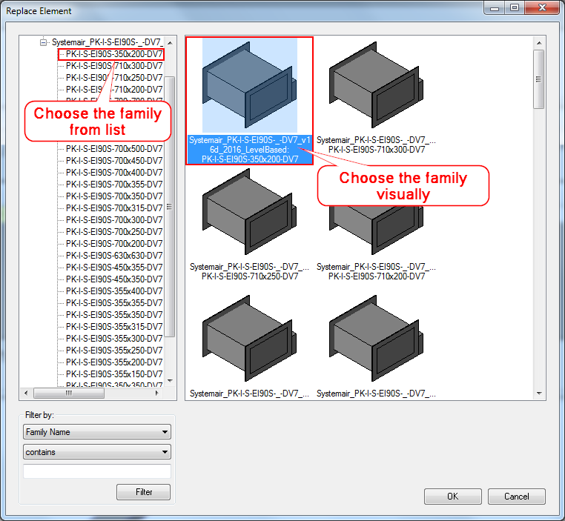565x521 pixels.
Task: Select PK-I-S-EI90S-630x630-DV7 in the tree
Action: [x=114, y=256]
